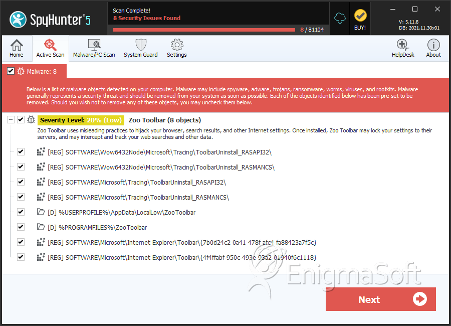Image resolution: width=451 pixels, height=326 pixels.
Task: Toggle checkbox for the {7b0d24c2 registry entry
Action: coord(21,242)
